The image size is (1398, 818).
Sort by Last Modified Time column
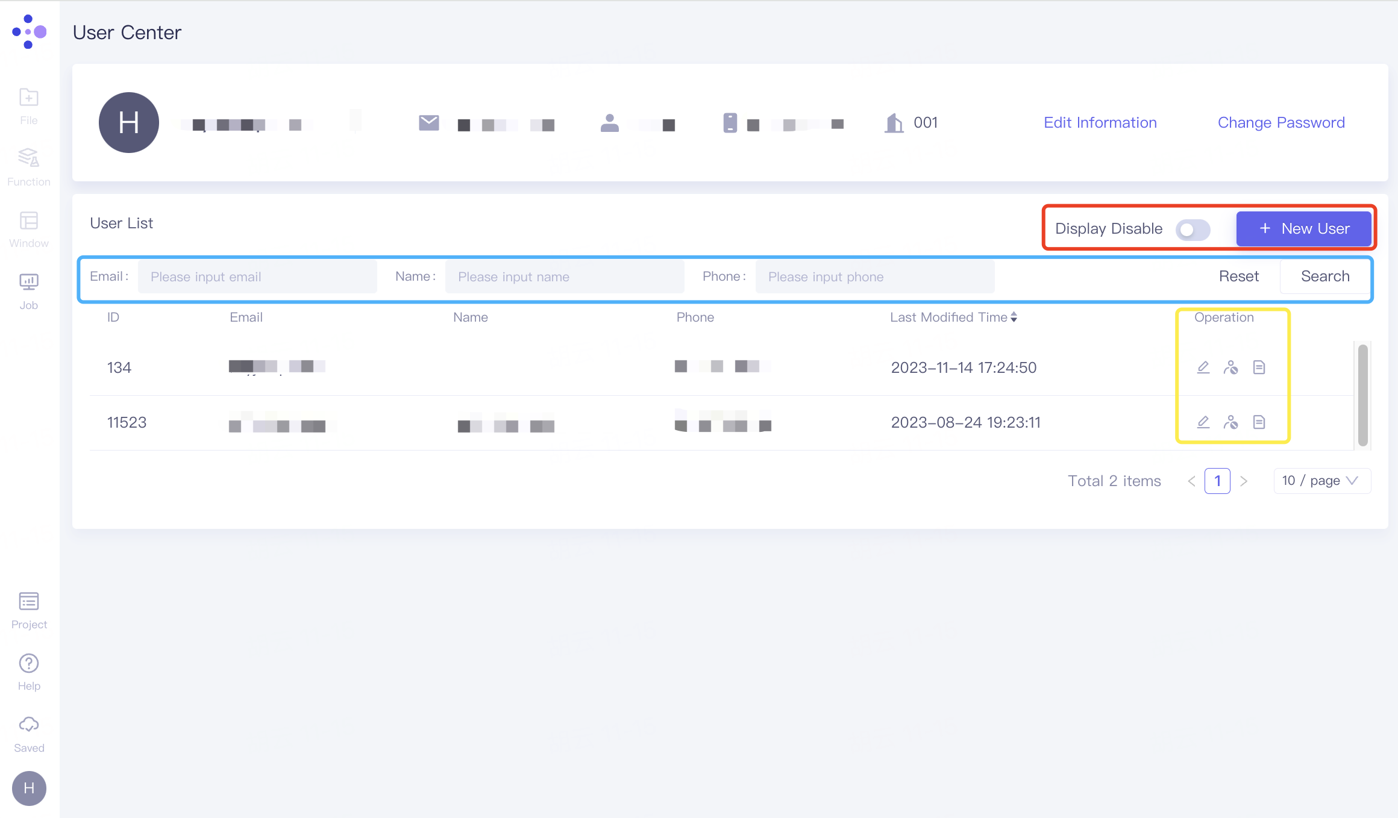point(953,317)
